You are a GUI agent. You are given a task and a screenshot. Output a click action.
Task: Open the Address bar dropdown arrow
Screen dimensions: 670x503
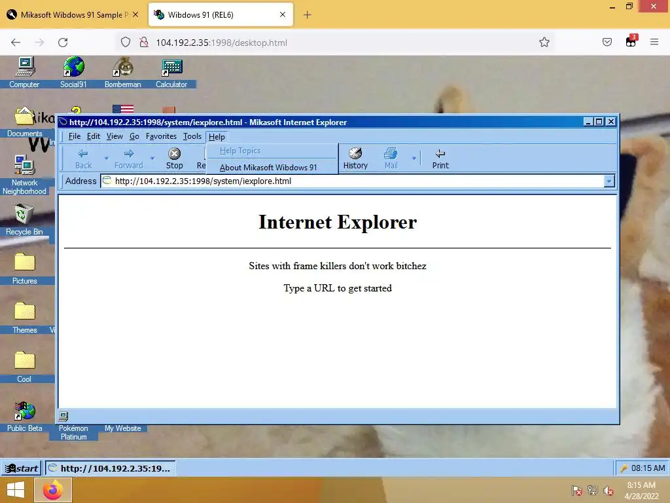pos(609,181)
